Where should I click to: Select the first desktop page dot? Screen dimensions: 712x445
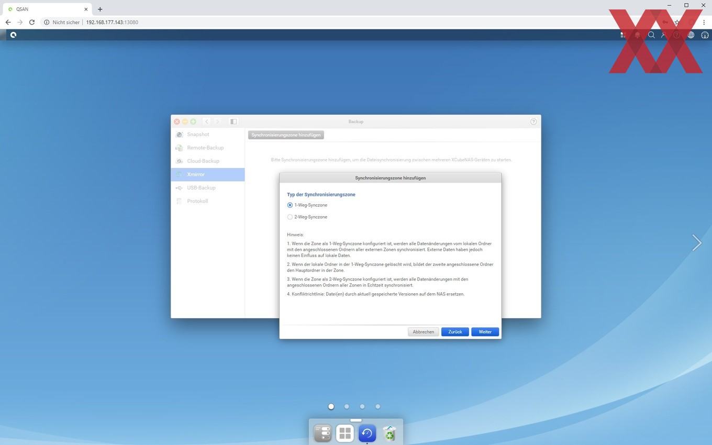point(331,406)
